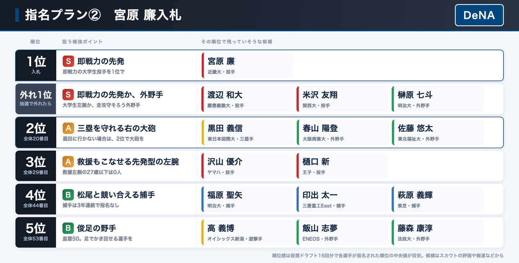This screenshot has width=519, height=263.
Task: Click the text 盗塁50。足でかき回せる選手を
Action: click(x=97, y=239)
